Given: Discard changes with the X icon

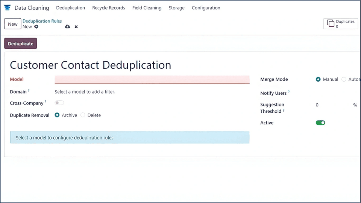Looking at the screenshot, I should (x=76, y=27).
